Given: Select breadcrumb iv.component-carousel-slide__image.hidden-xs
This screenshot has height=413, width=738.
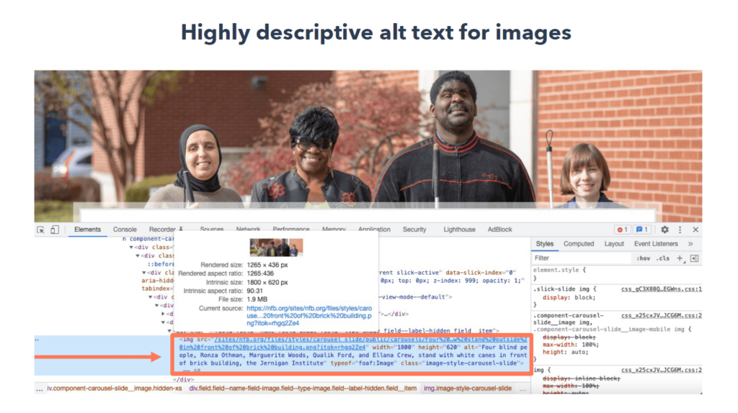Looking at the screenshot, I should pyautogui.click(x=115, y=389).
